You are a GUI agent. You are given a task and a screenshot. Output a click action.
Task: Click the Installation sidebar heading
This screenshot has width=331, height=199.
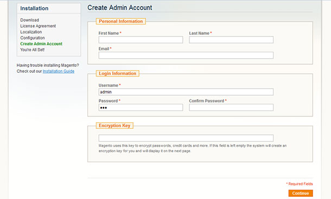click(34, 8)
